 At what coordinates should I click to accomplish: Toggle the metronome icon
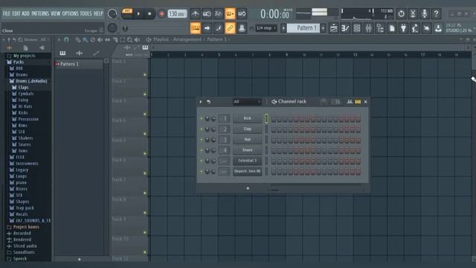(x=195, y=13)
